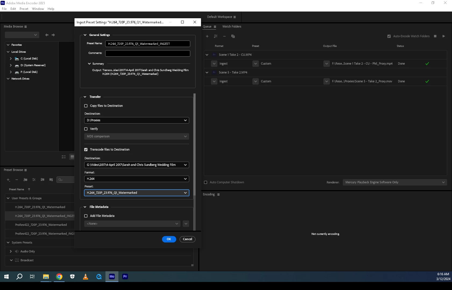The height and width of the screenshot is (290, 452).
Task: Open preset settings icon in Preset Browser
Action: (34, 180)
